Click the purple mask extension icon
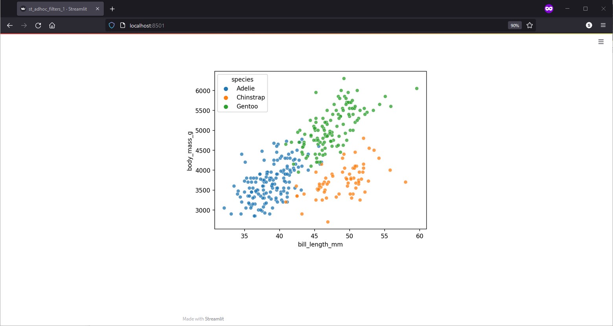The height and width of the screenshot is (326, 613). pyautogui.click(x=549, y=8)
